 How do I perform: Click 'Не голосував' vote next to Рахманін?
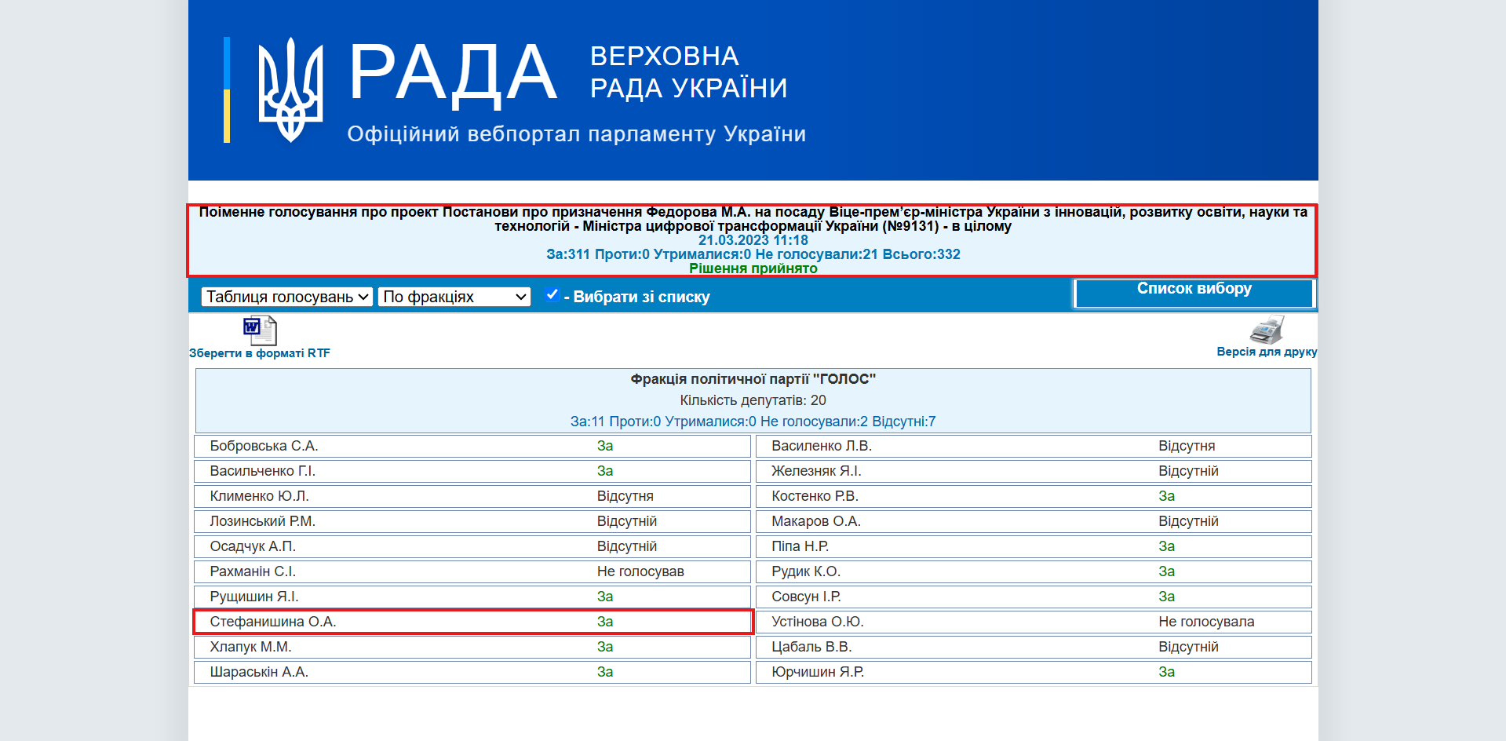[x=640, y=571]
